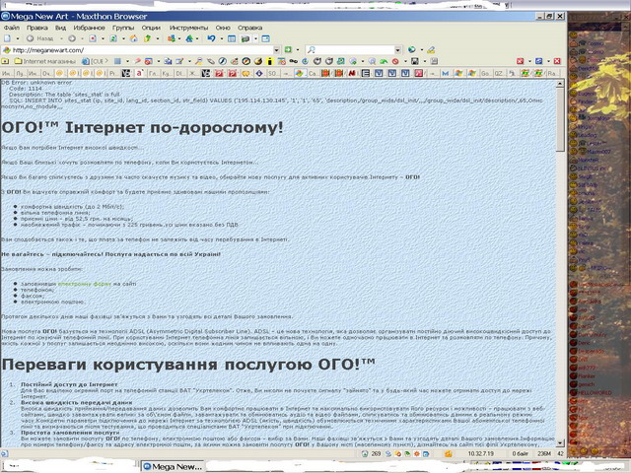
Task: Click the Refresh page icon
Action: coord(113,38)
